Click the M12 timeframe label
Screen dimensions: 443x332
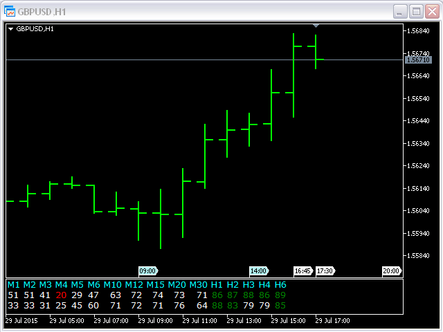point(134,284)
